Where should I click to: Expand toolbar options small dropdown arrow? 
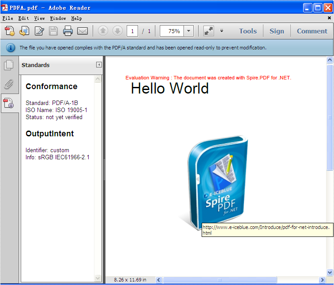222,31
